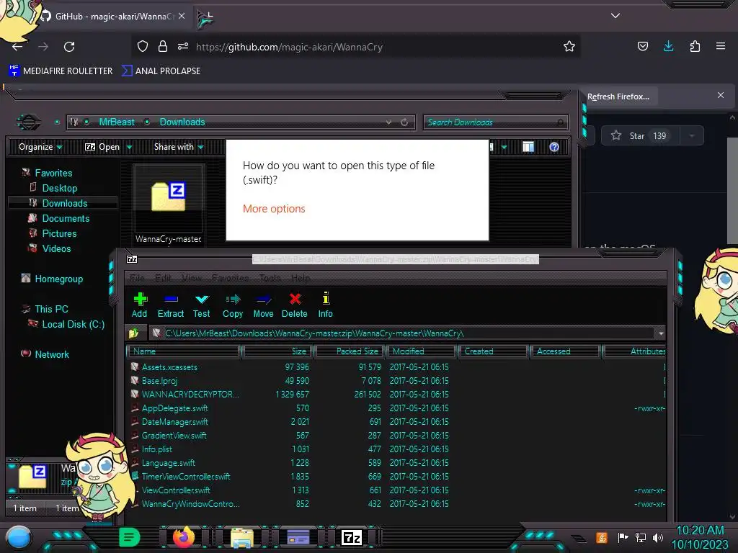Open the File menu in 7-Zip
This screenshot has width=738, height=553.
pos(137,278)
